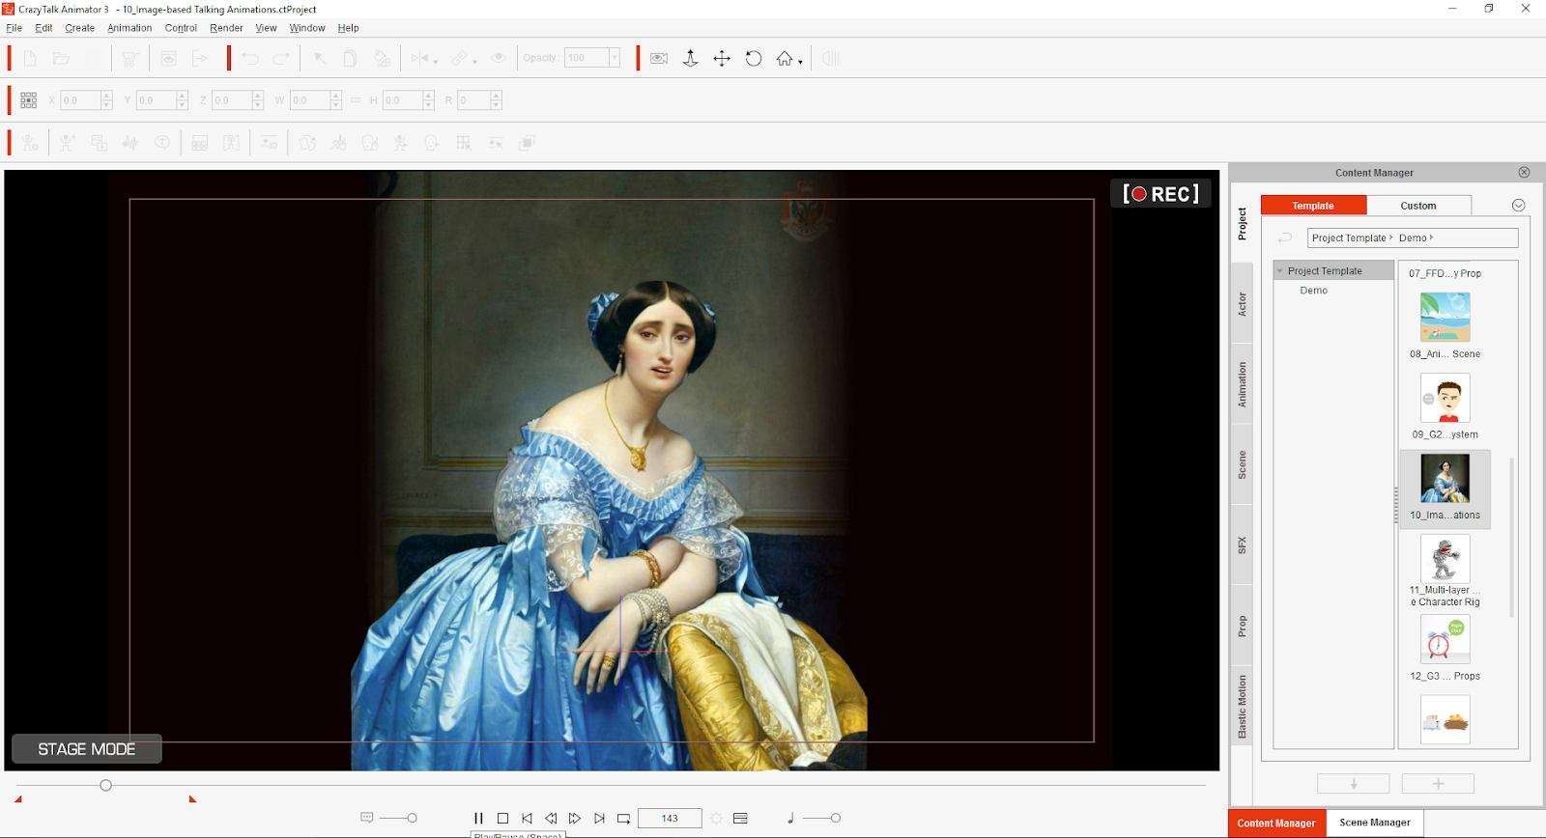This screenshot has height=838, width=1546.
Task: Open the Project side tab
Action: (1243, 224)
